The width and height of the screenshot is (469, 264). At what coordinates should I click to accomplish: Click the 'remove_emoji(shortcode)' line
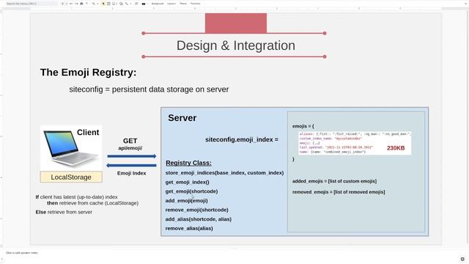click(197, 210)
